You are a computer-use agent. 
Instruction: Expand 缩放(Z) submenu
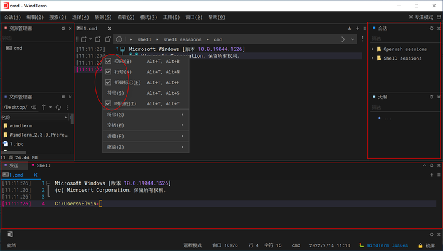tap(145, 147)
